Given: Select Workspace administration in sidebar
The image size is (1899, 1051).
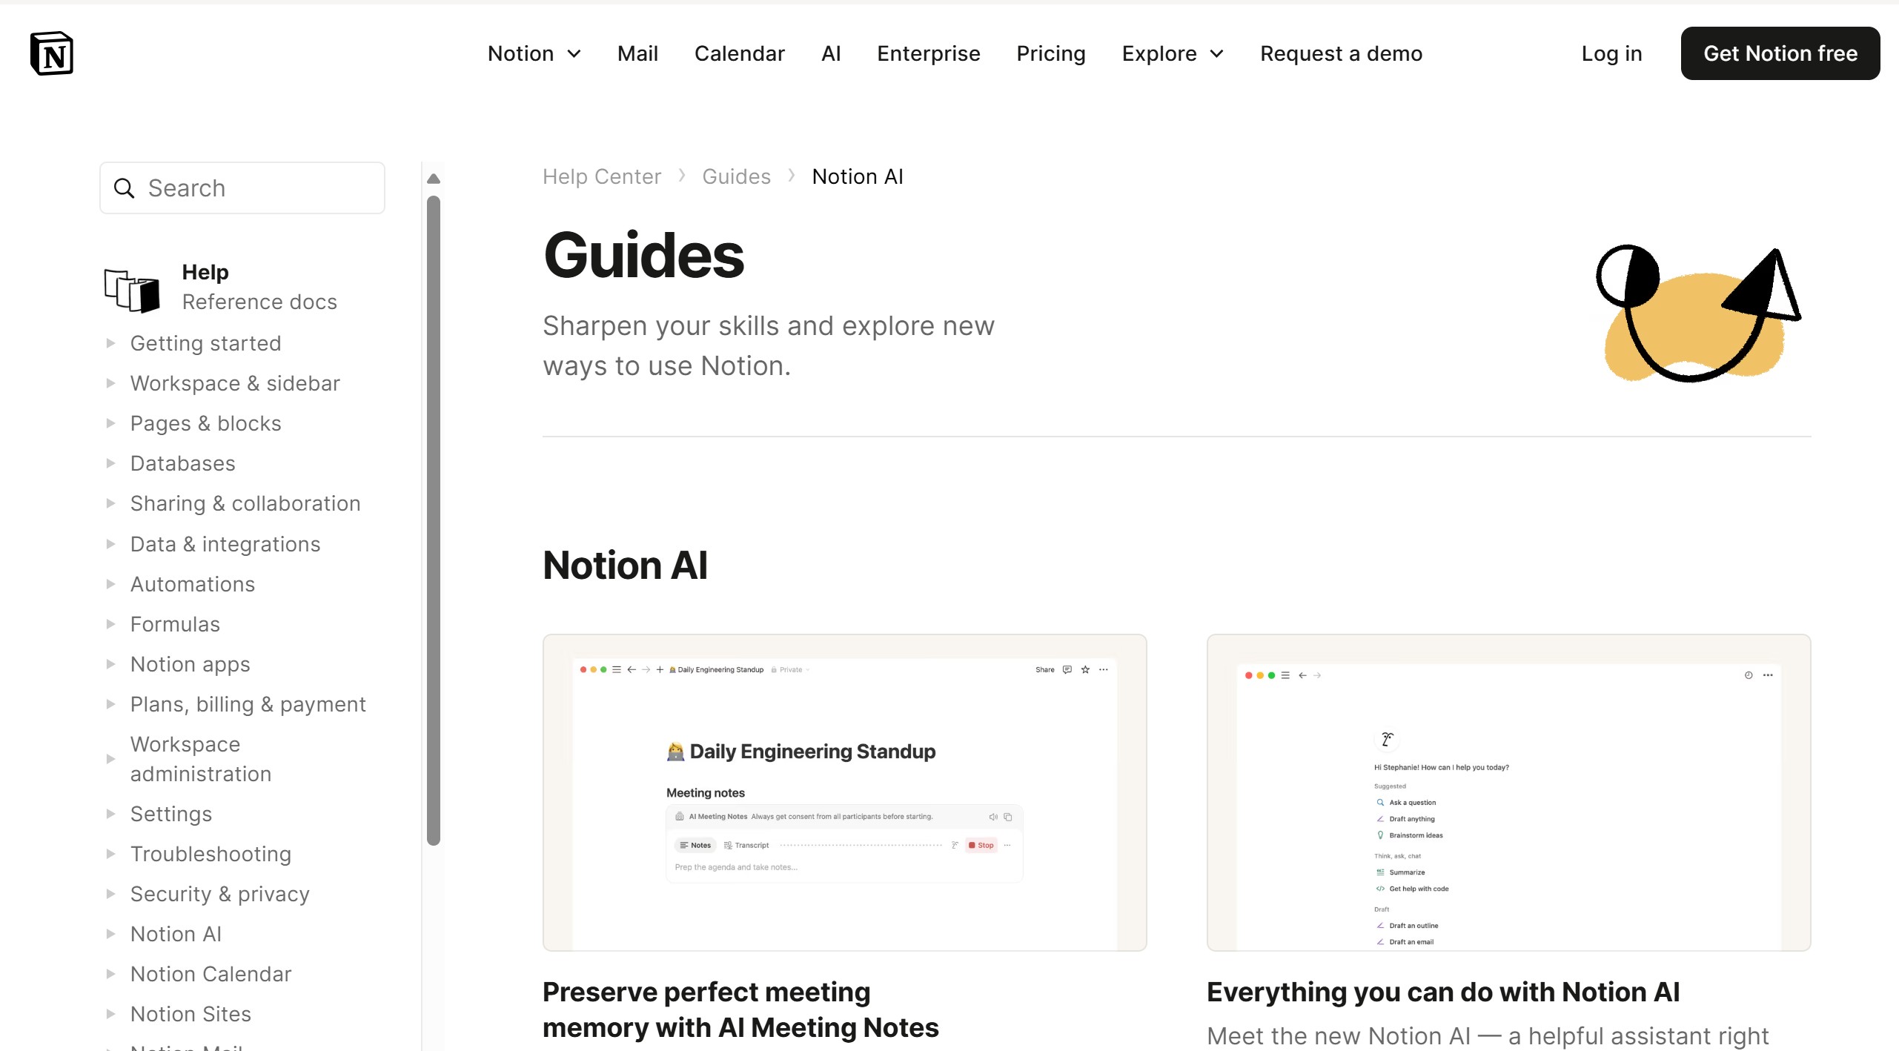Looking at the screenshot, I should click(x=201, y=759).
